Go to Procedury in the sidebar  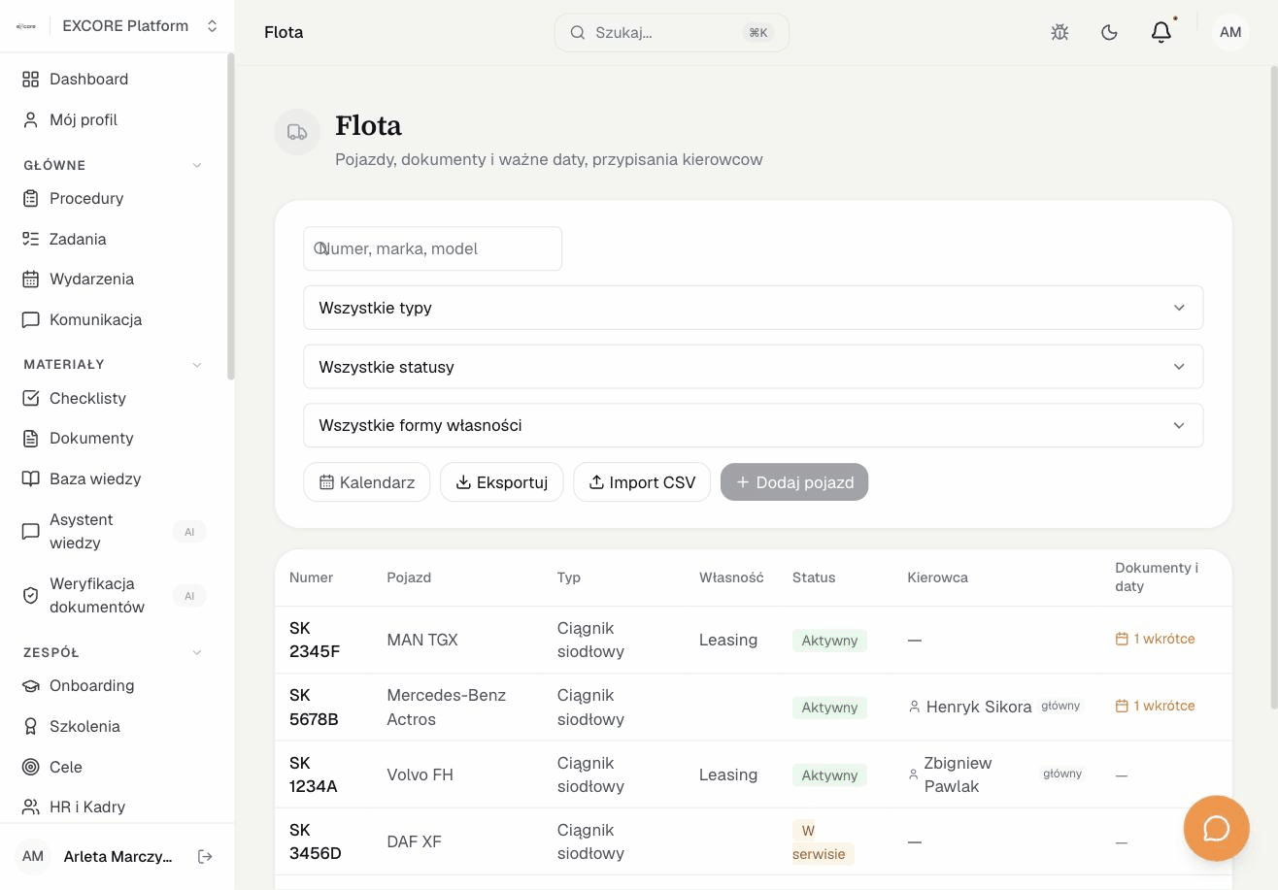pyautogui.click(x=115, y=198)
